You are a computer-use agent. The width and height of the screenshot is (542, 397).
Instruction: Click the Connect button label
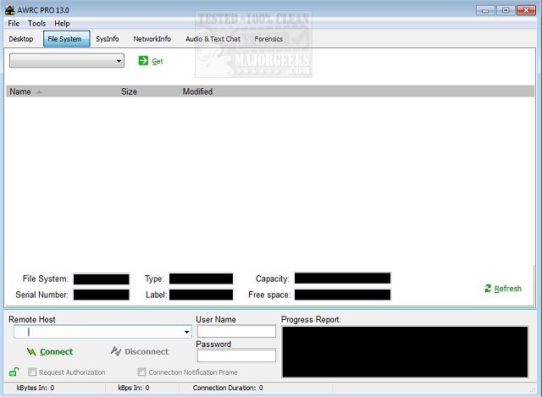coord(57,352)
